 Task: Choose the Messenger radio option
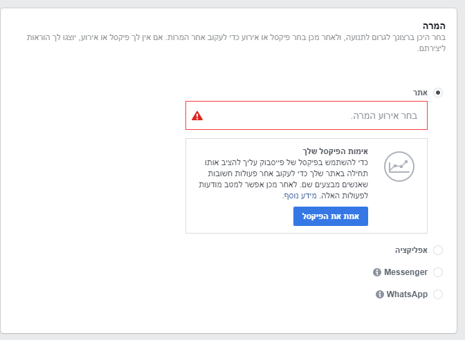[x=438, y=272]
